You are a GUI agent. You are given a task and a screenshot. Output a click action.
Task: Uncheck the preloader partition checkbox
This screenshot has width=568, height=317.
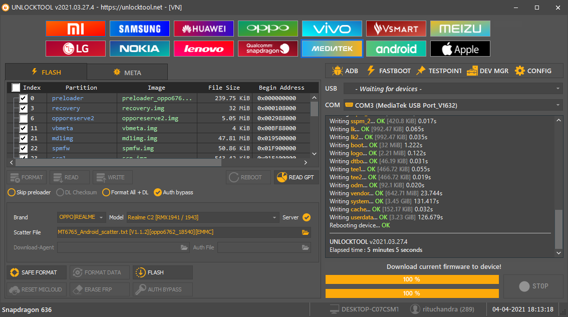tap(23, 98)
